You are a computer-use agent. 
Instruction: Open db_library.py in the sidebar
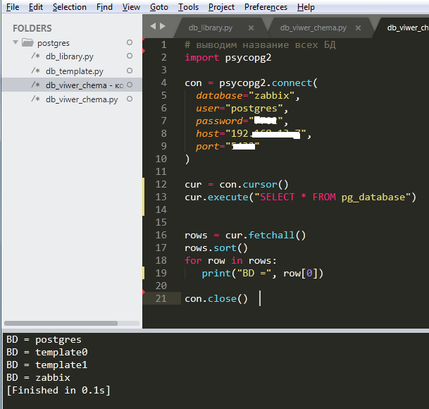coord(70,56)
